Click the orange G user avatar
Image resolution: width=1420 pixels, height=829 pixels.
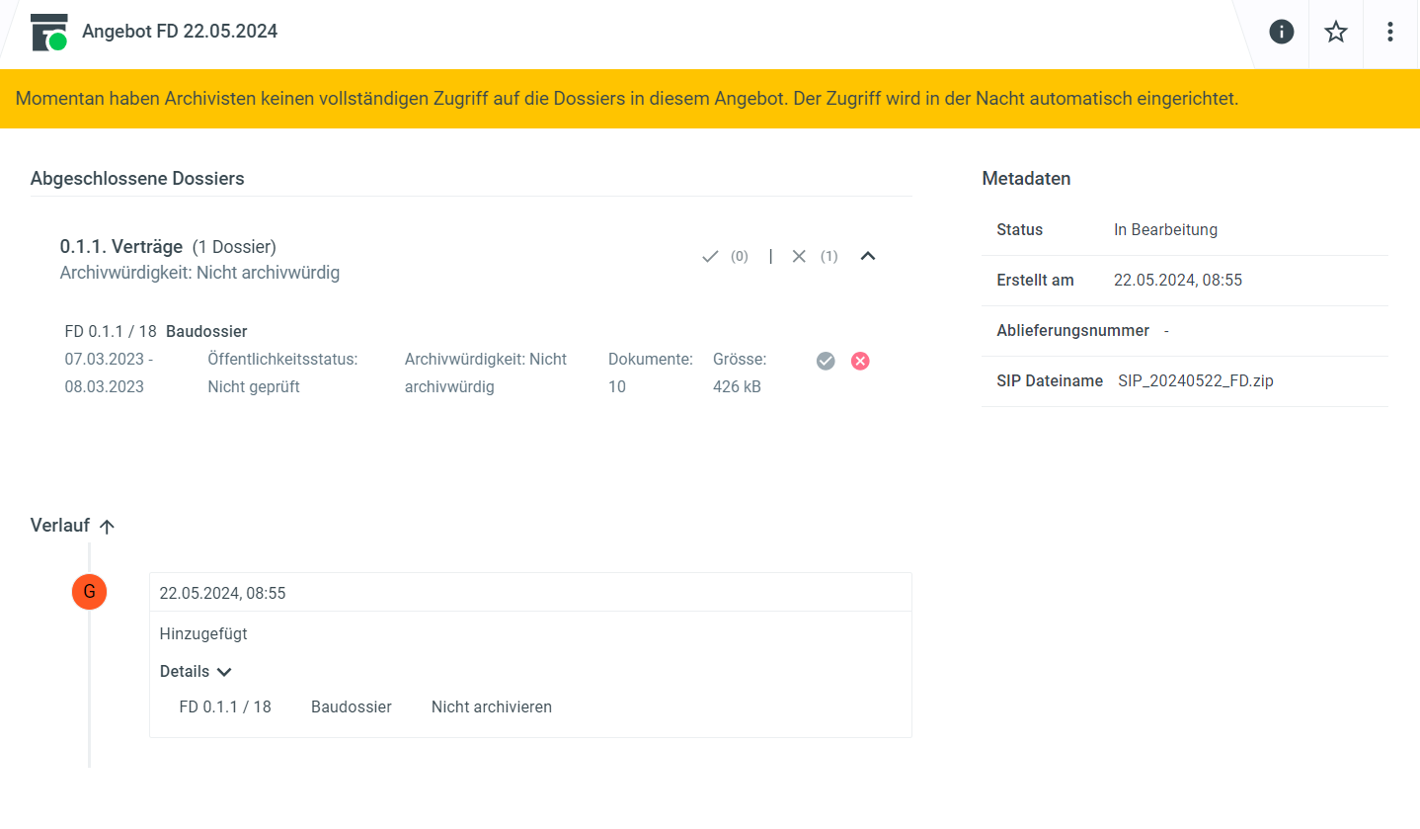pos(89,592)
